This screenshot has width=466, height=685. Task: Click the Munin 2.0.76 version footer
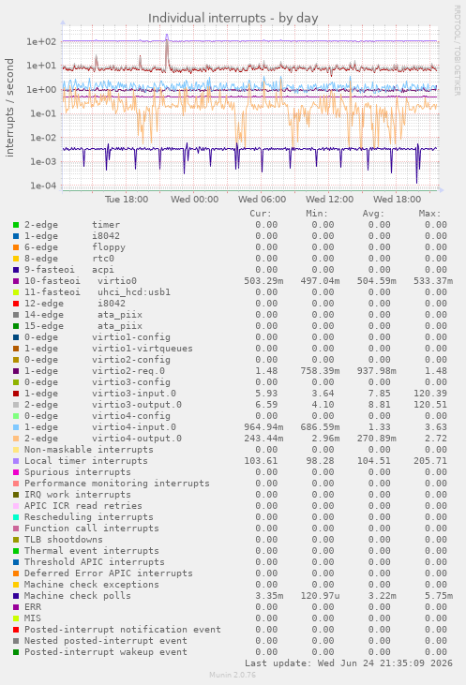(233, 675)
